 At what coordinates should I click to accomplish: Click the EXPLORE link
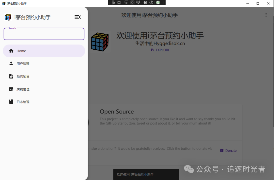pyautogui.click(x=160, y=50)
